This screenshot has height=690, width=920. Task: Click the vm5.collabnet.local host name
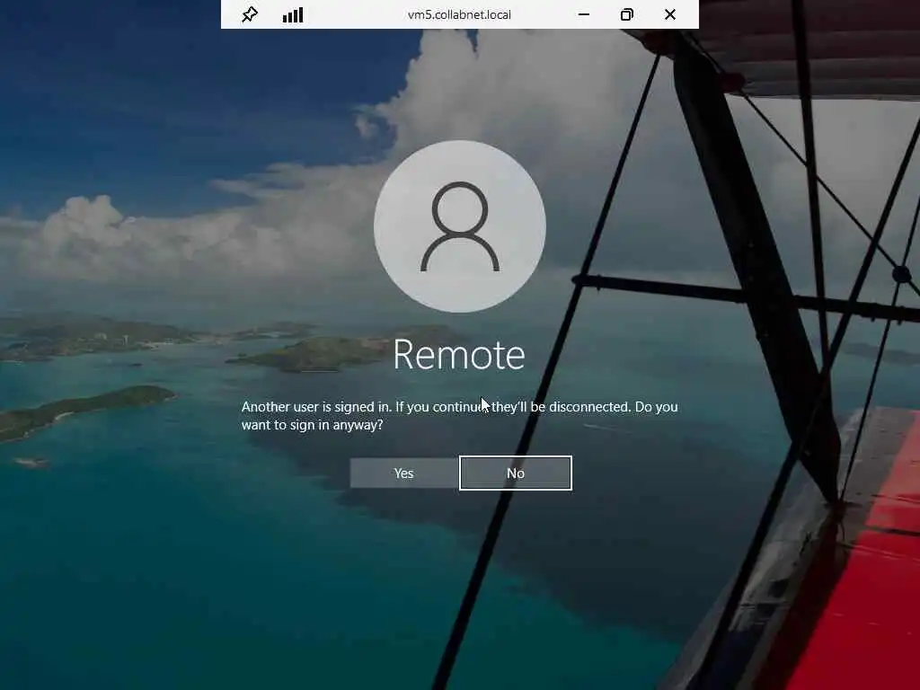[x=459, y=14]
